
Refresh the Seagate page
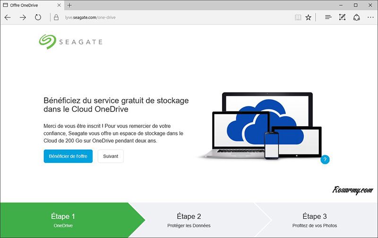pos(38,17)
